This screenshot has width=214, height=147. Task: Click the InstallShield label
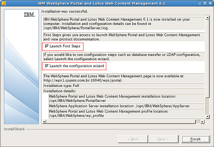tap(14, 129)
